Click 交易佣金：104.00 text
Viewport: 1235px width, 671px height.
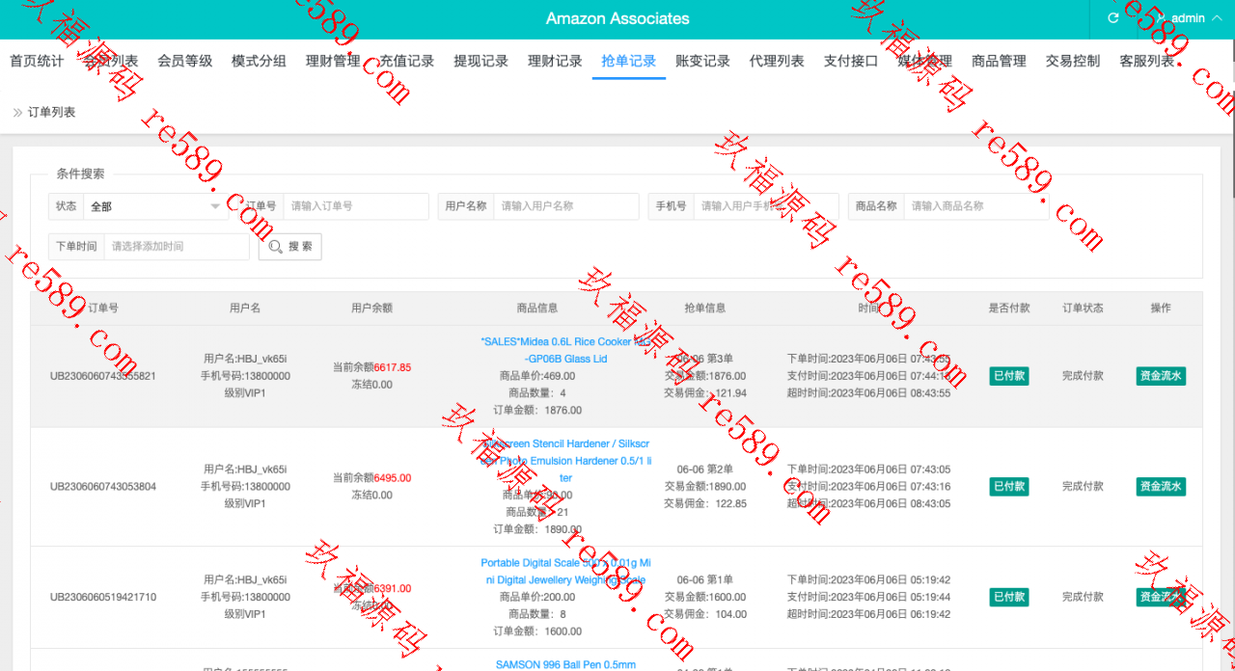click(704, 614)
